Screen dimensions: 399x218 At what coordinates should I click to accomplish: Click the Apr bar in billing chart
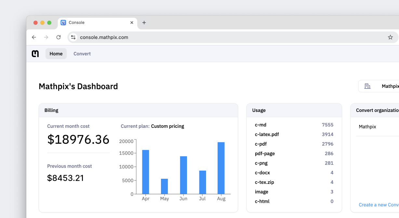pos(146,172)
